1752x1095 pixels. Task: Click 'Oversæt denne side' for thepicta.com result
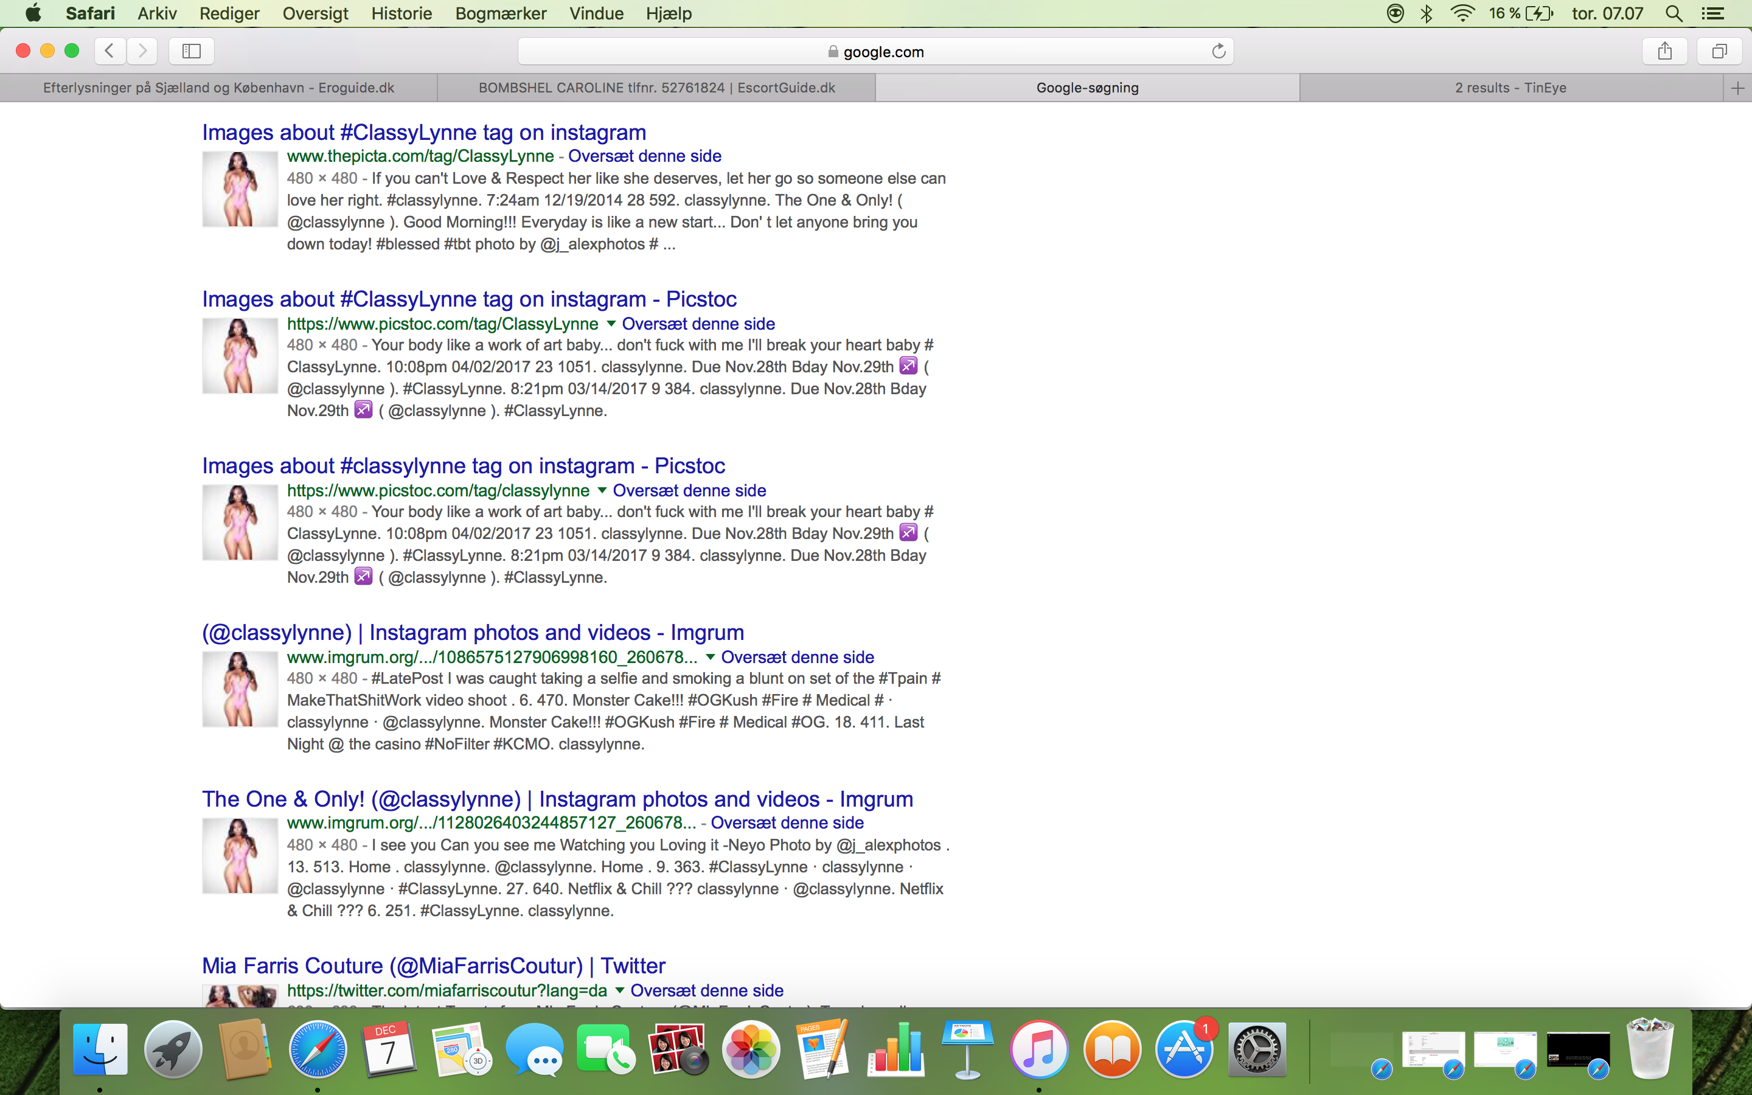[x=644, y=156]
